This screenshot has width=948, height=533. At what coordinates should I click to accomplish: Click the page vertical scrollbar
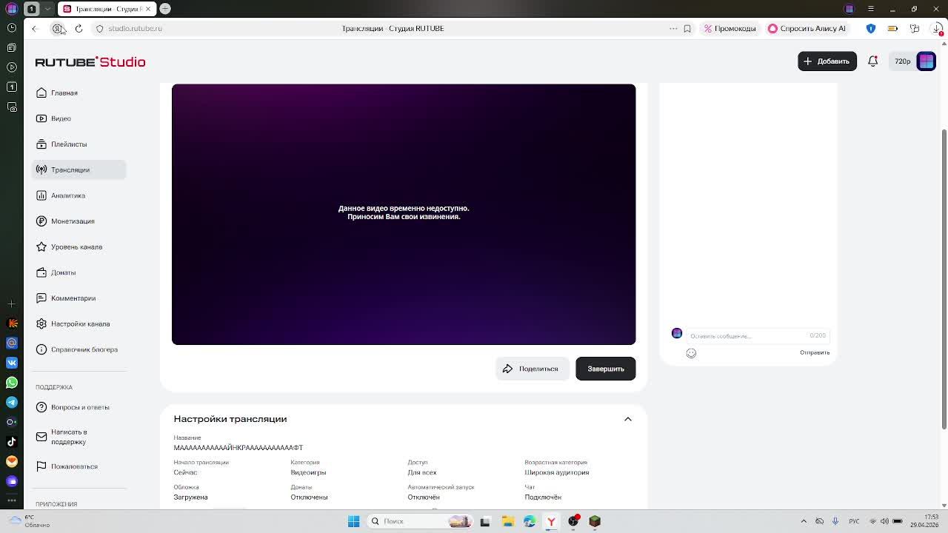pos(944,278)
